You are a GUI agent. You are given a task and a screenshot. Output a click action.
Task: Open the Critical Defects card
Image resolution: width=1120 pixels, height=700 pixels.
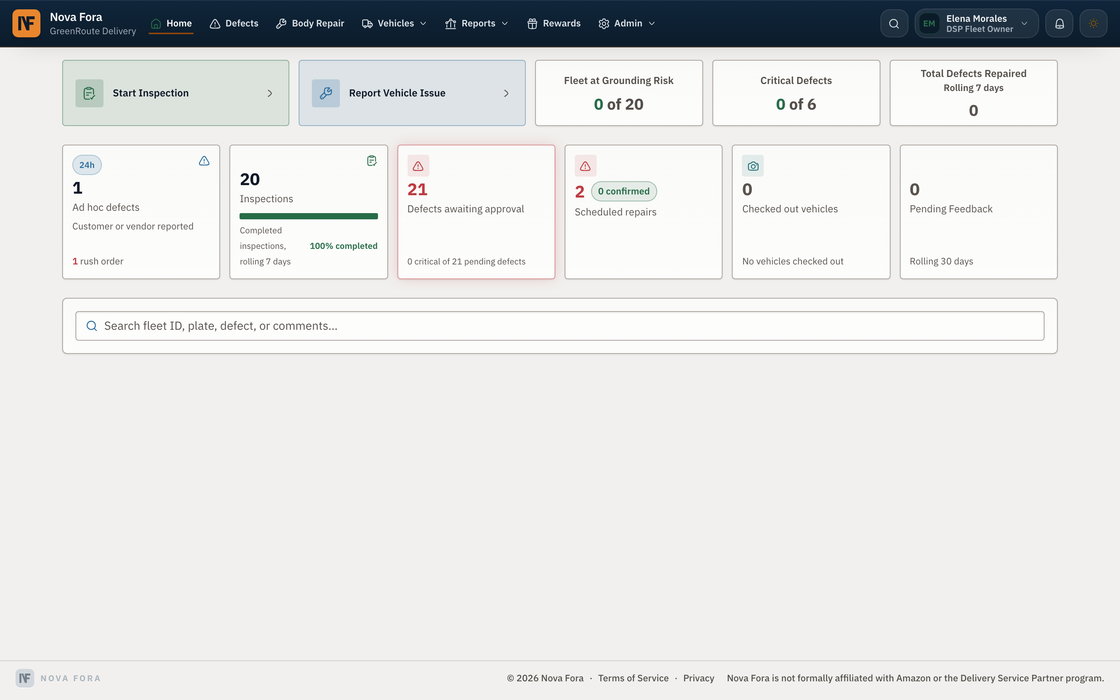pyautogui.click(x=796, y=93)
